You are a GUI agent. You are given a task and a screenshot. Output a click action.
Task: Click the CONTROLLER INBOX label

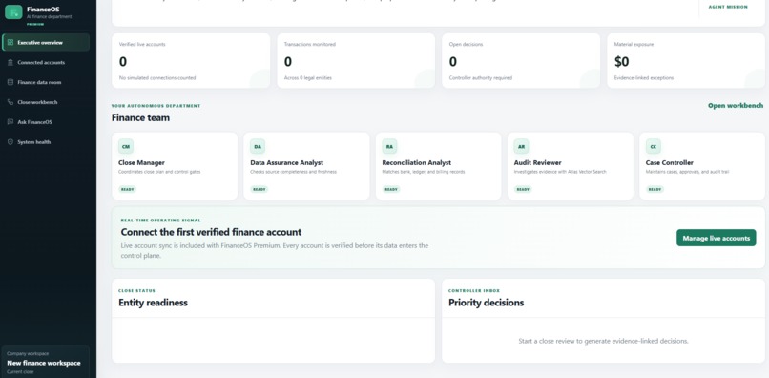pos(474,291)
